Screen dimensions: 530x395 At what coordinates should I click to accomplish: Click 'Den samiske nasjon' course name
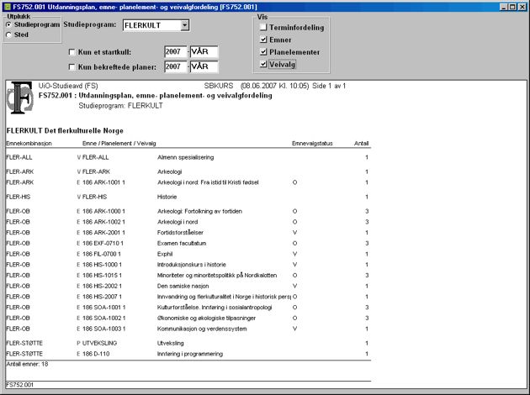coord(183,287)
